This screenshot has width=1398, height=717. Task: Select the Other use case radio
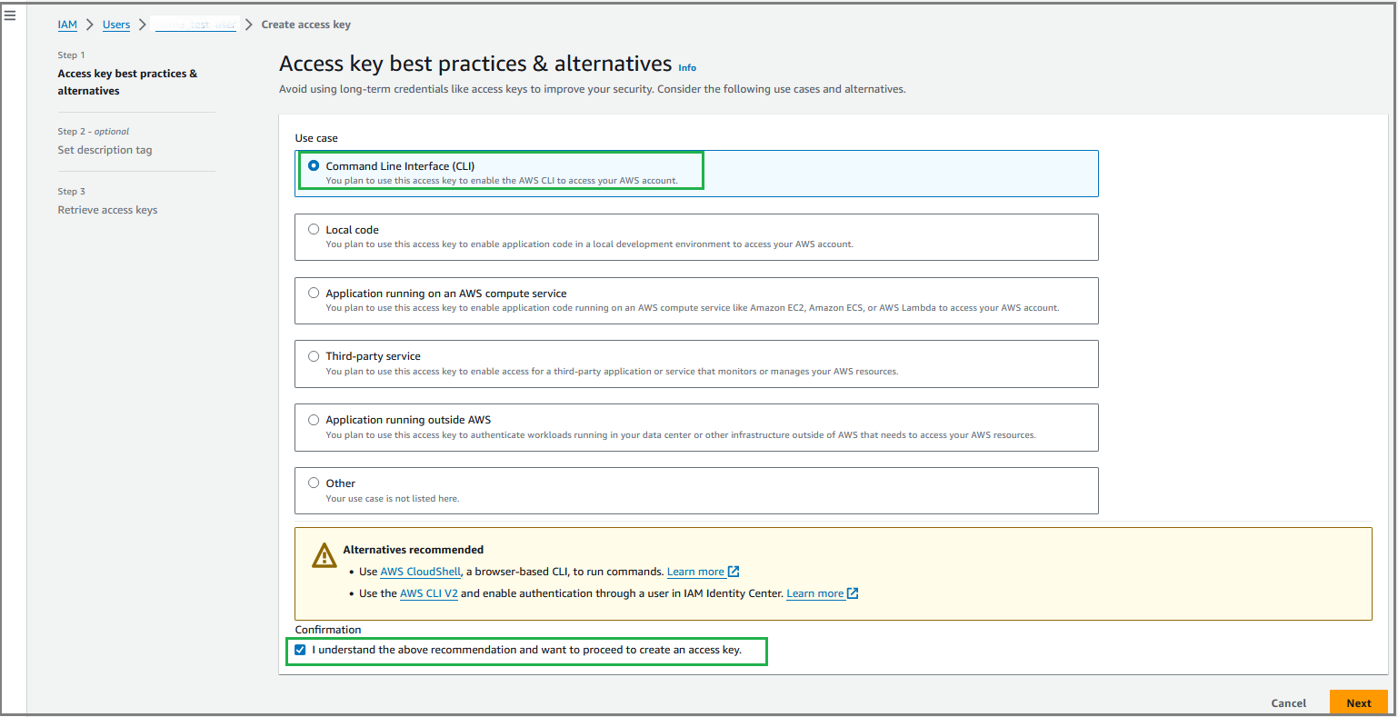click(314, 483)
